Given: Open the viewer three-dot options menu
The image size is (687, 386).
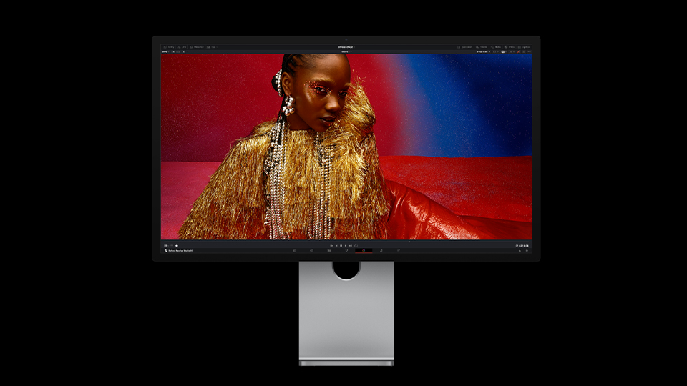Looking at the screenshot, I should click(529, 51).
